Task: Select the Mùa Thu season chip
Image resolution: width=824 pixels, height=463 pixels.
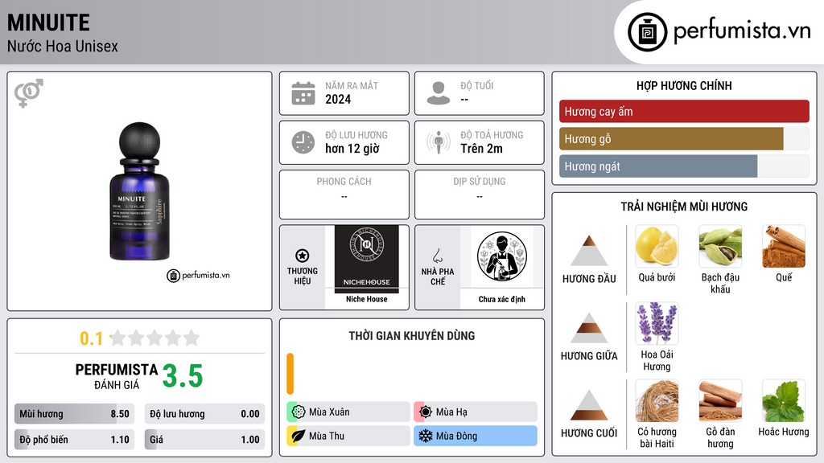Action: pos(348,436)
